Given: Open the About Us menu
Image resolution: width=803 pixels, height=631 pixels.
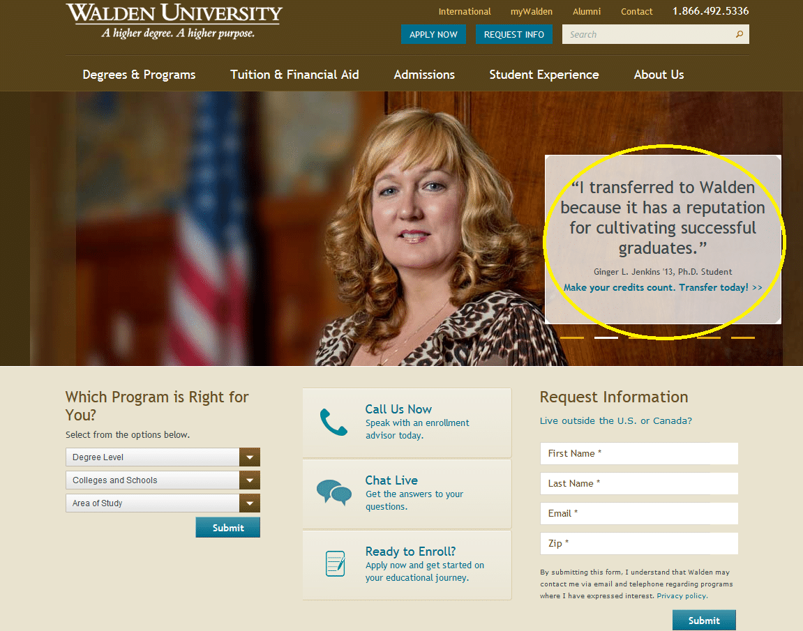Looking at the screenshot, I should [x=659, y=75].
